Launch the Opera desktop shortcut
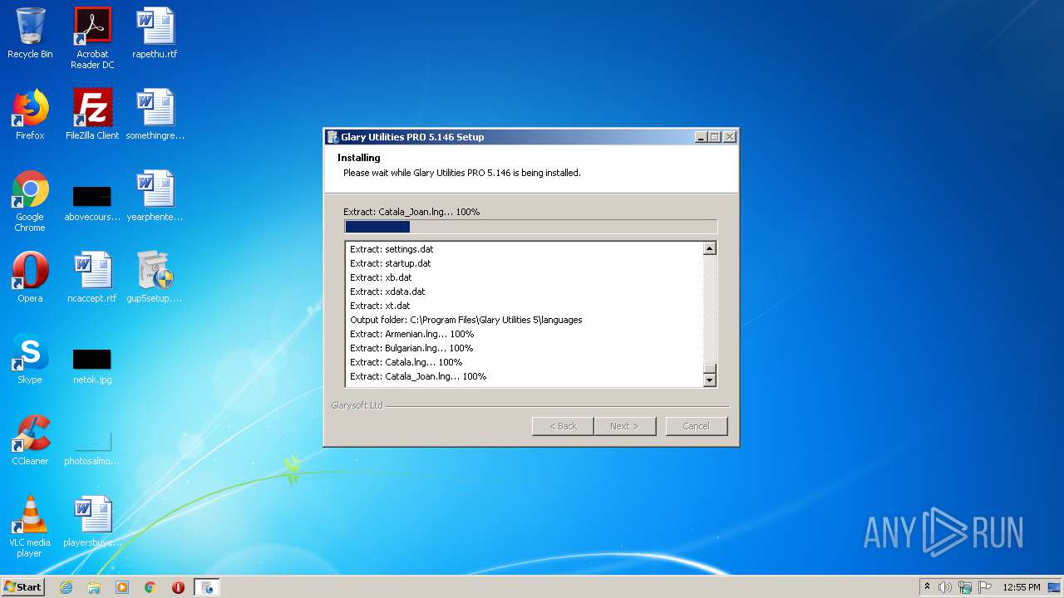Image resolution: width=1064 pixels, height=598 pixels. [x=30, y=277]
